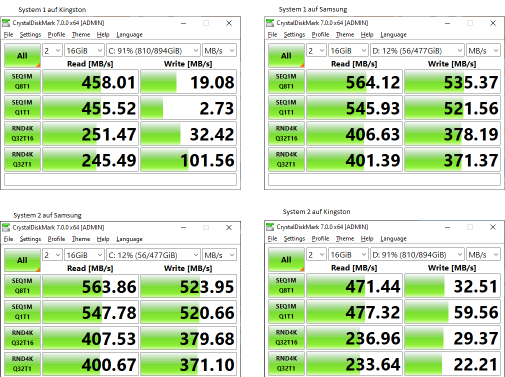Start SEQ1M Q1T1 test in C: 12% window
The width and height of the screenshot is (505, 377).
(x=22, y=312)
